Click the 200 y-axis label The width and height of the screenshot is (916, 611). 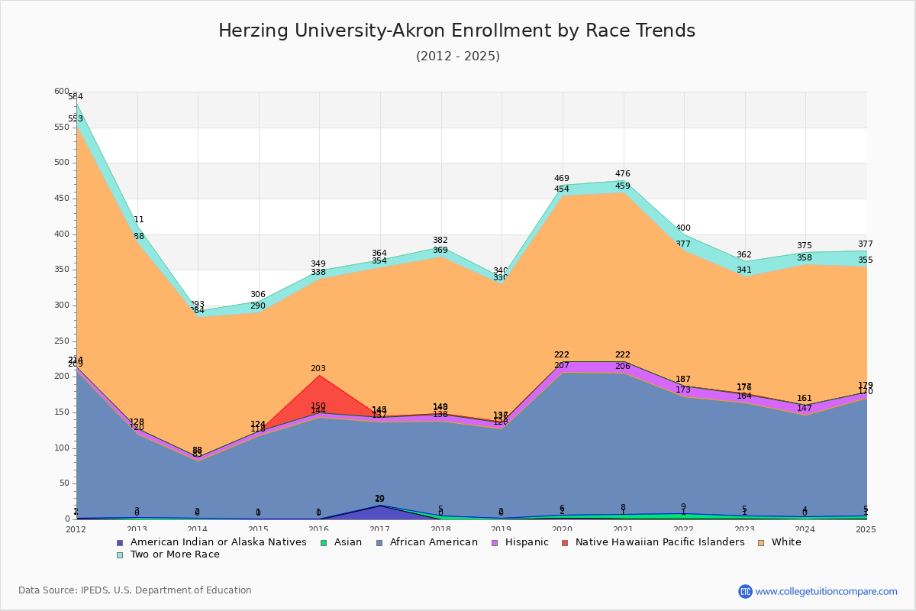(61, 377)
